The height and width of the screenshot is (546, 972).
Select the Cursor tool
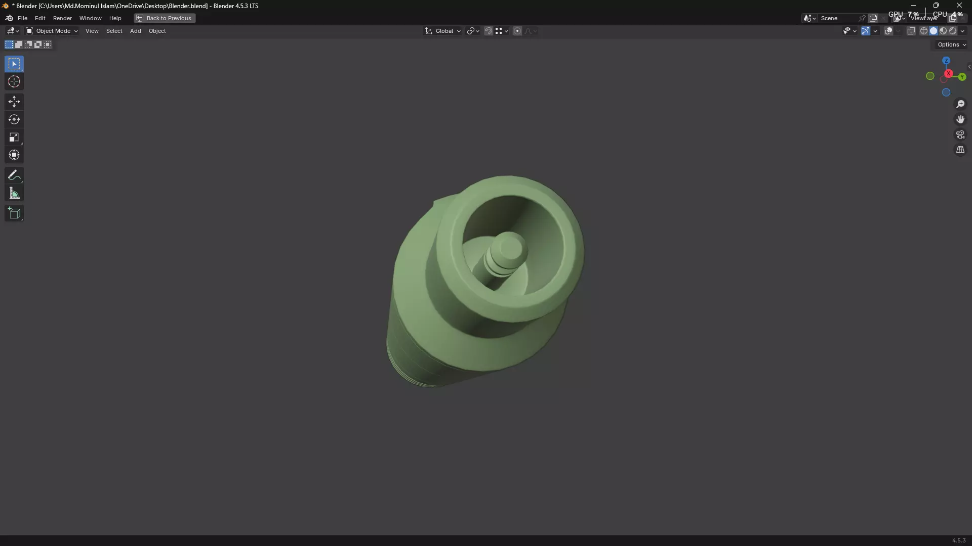[14, 82]
